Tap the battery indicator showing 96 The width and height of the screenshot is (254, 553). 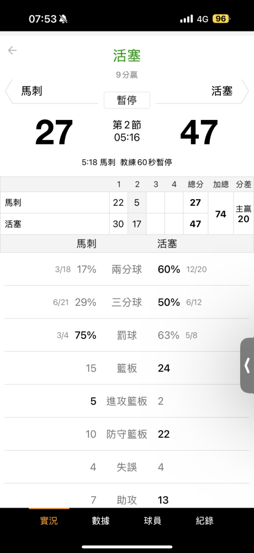click(x=221, y=19)
